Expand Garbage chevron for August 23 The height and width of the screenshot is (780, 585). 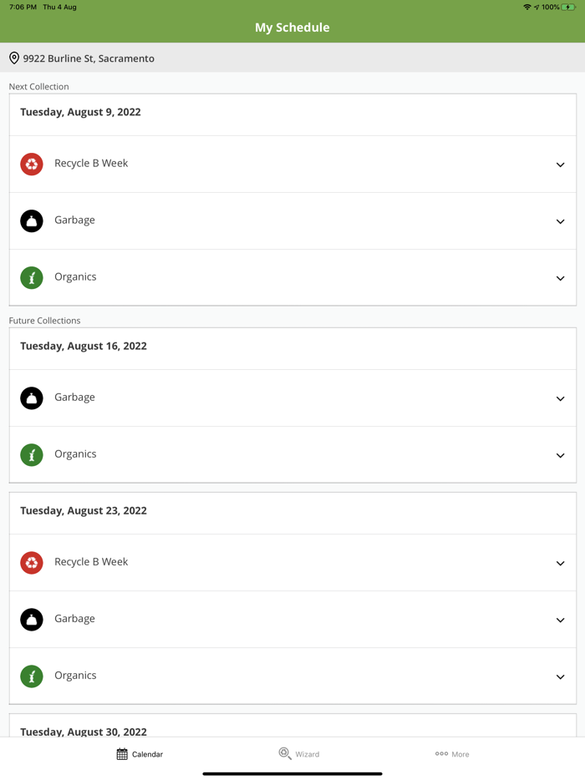pyautogui.click(x=560, y=620)
